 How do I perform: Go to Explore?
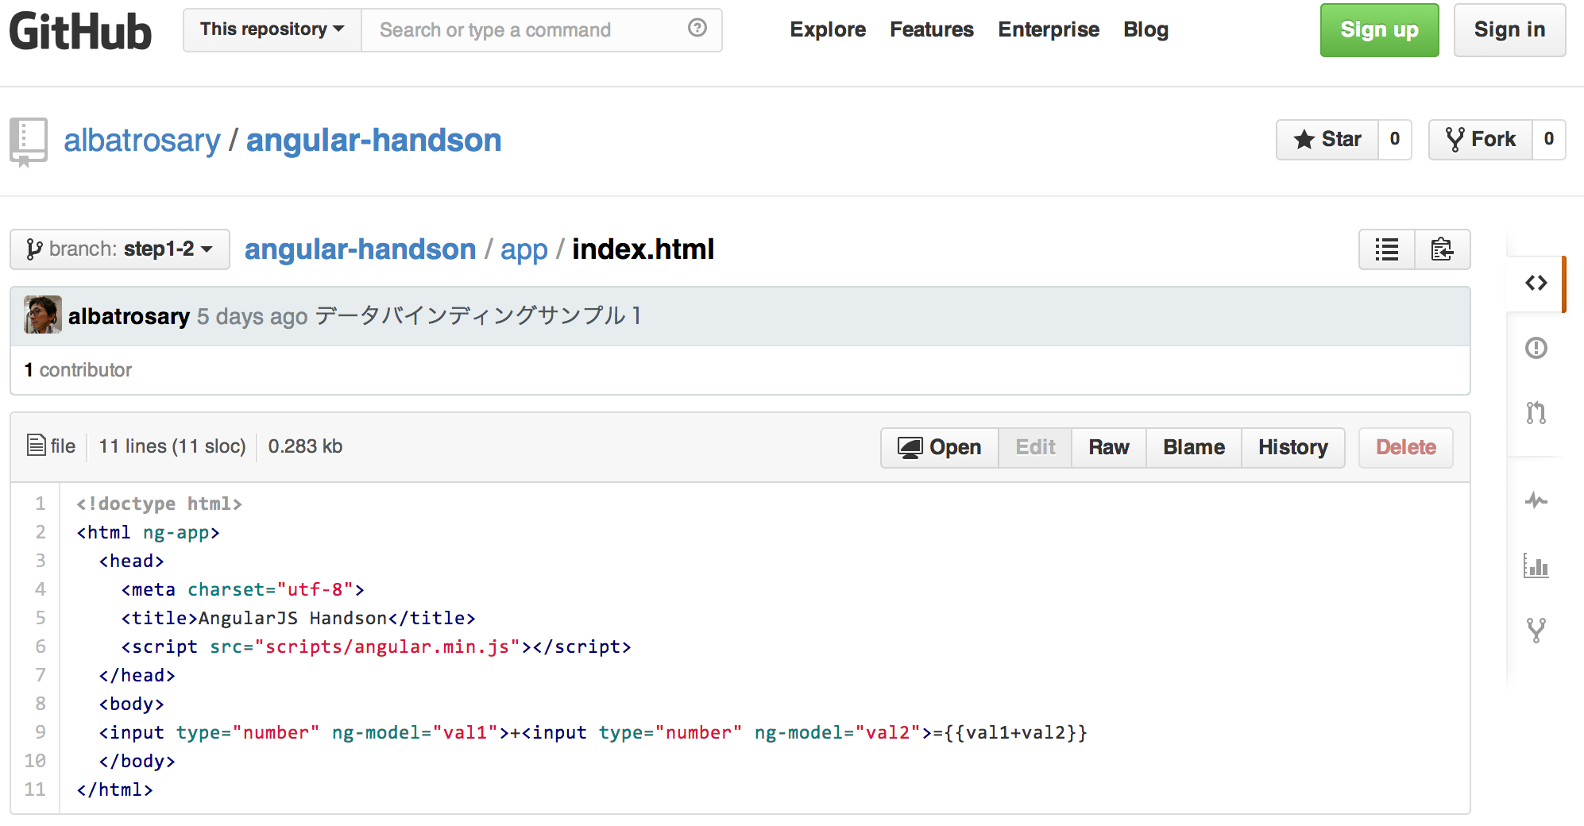point(828,29)
